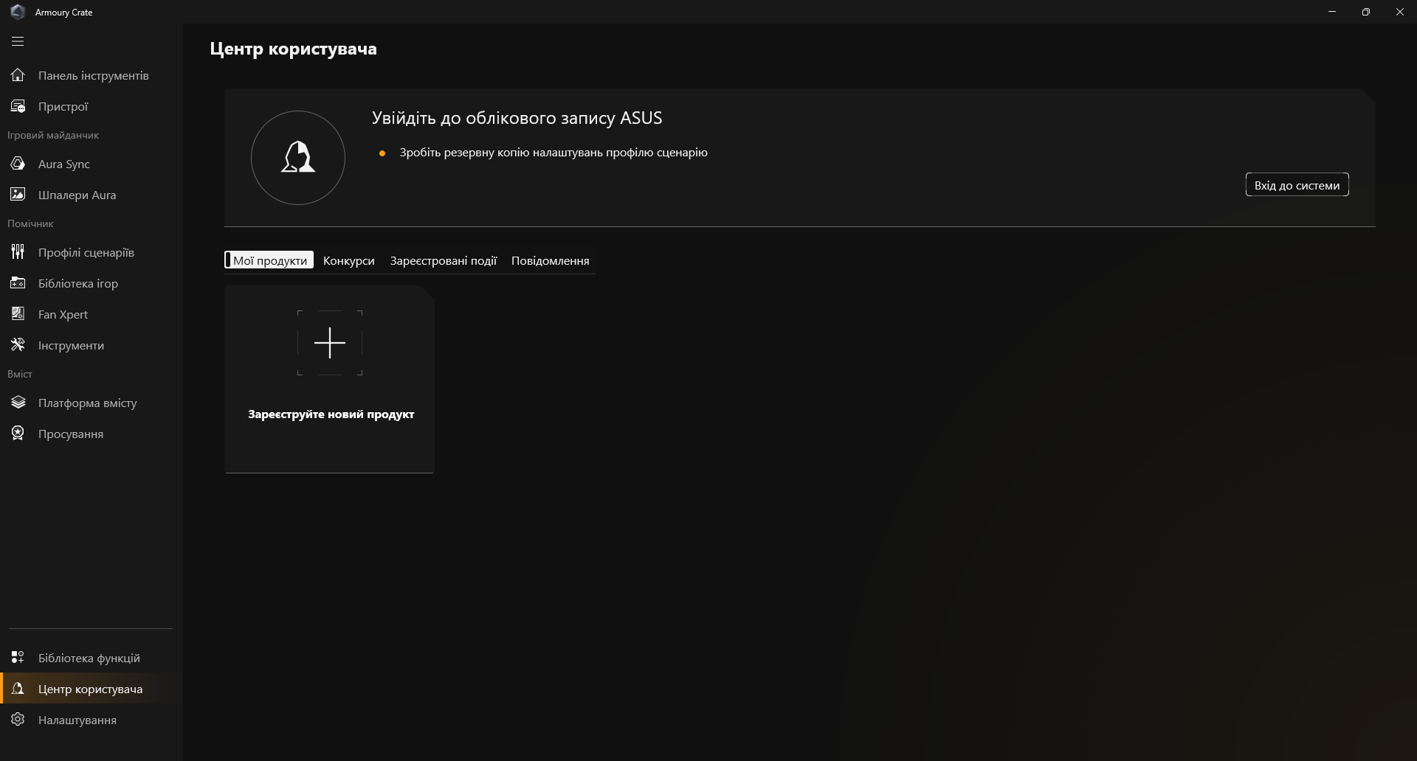The width and height of the screenshot is (1417, 761).
Task: Collapse the sidebar with the hamburger menu icon
Action: tap(18, 41)
